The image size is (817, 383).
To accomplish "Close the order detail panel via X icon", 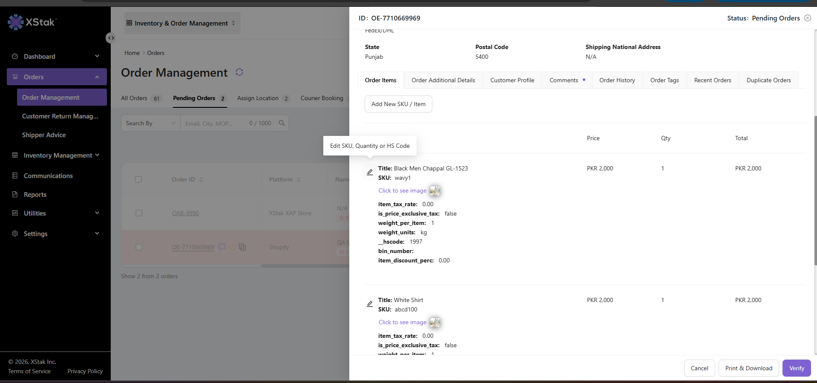I will 808,18.
